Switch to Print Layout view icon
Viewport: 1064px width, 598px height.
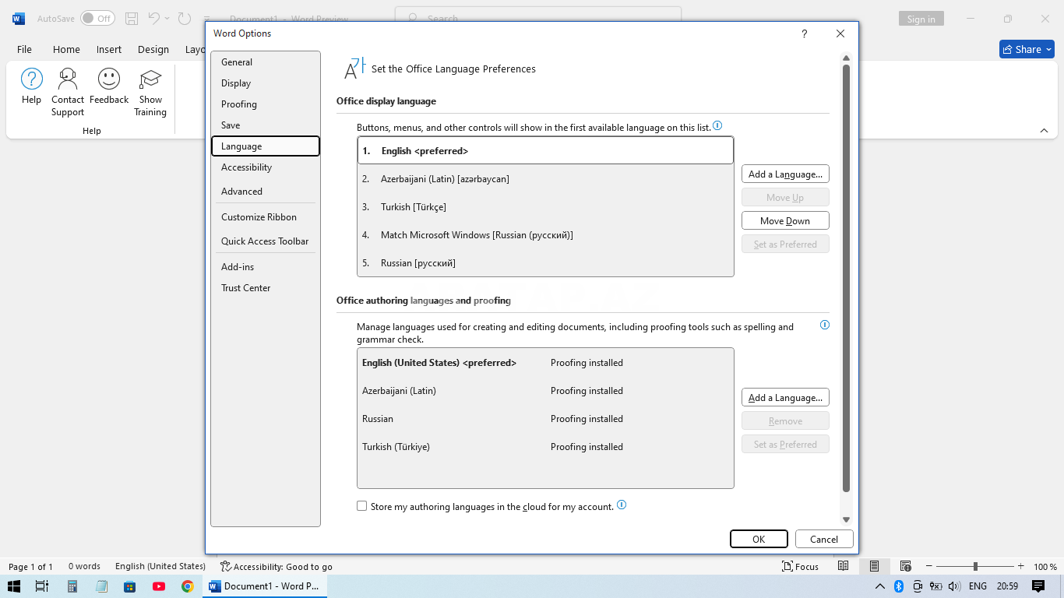click(x=874, y=566)
